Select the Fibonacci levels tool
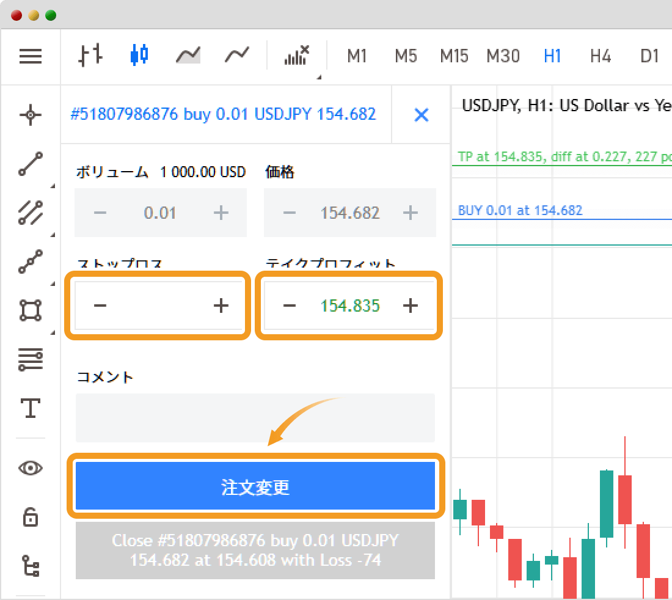This screenshot has width=672, height=600. (31, 359)
